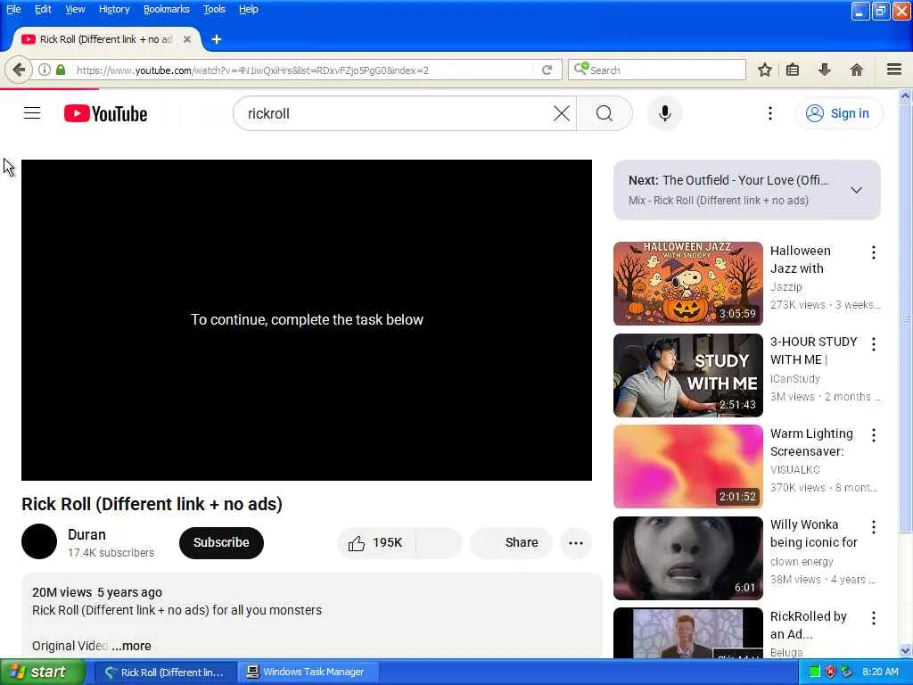Open the STUDY WITH ME thumbnail

(x=687, y=376)
